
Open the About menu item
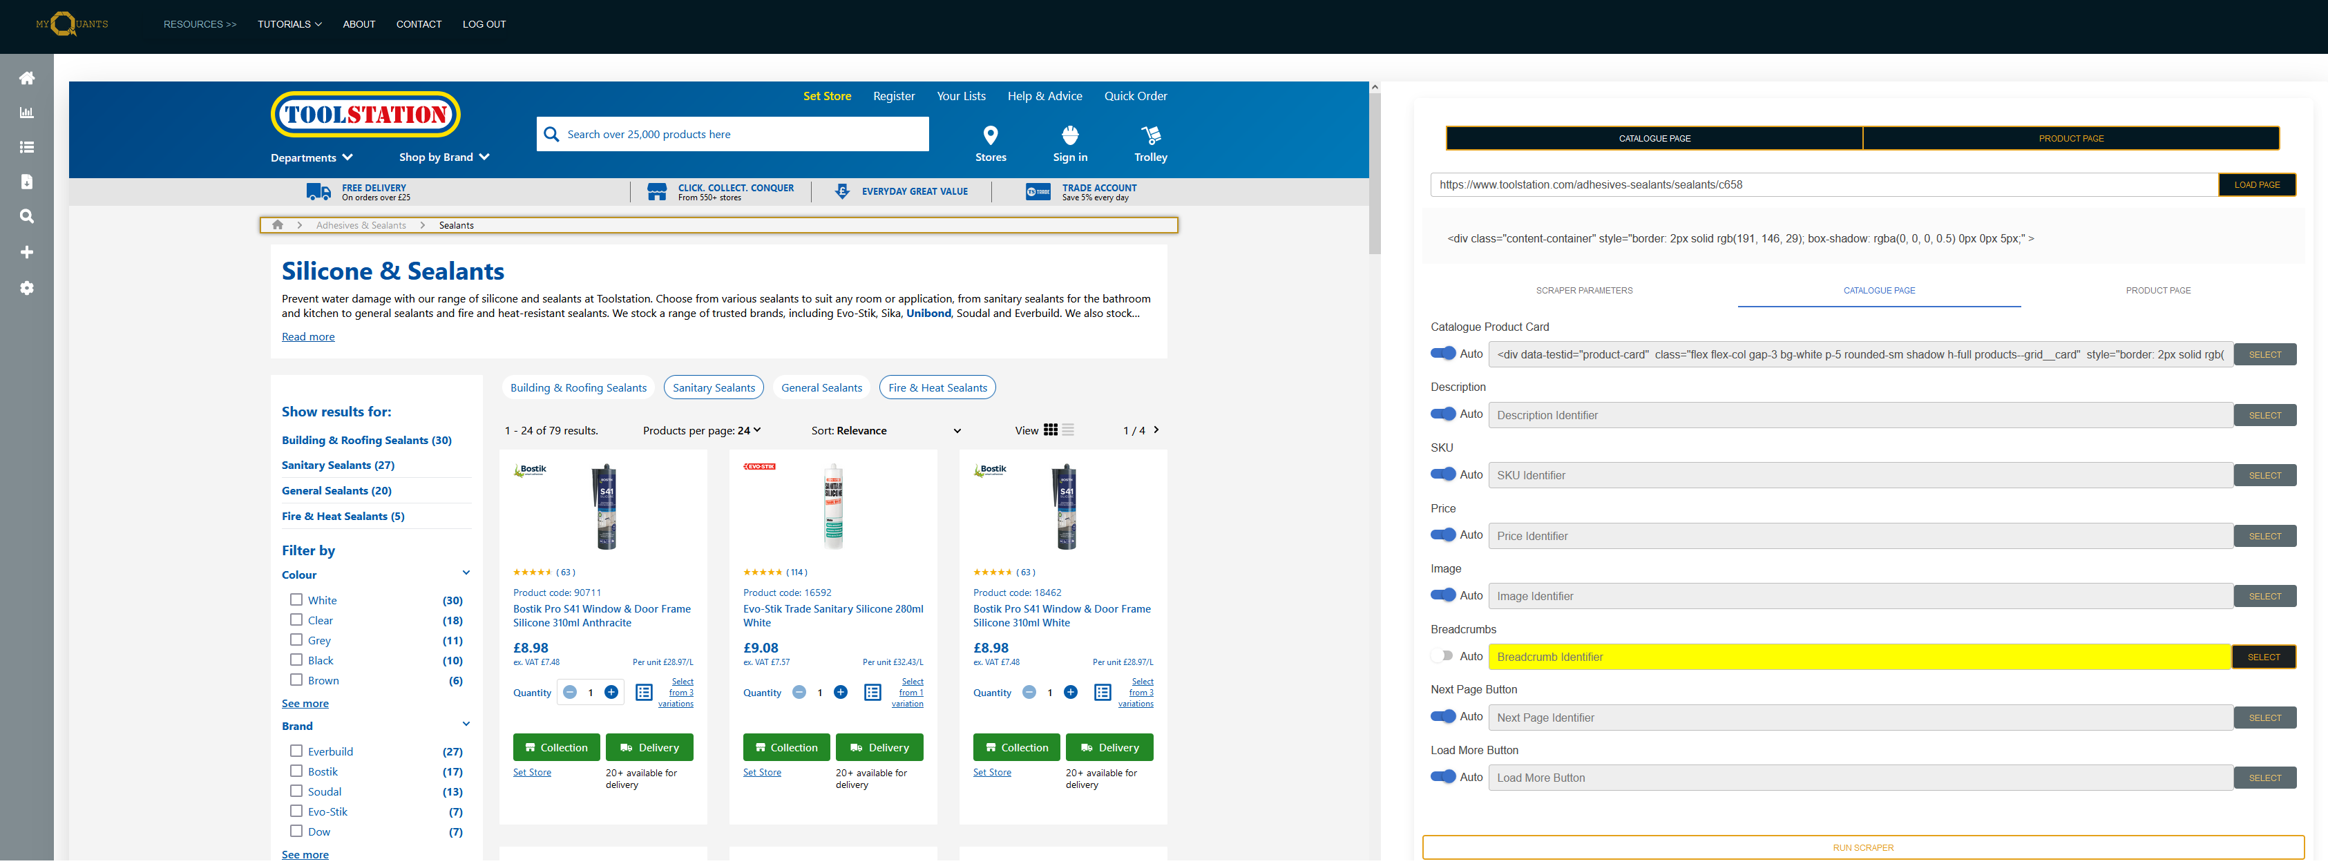coord(359,24)
